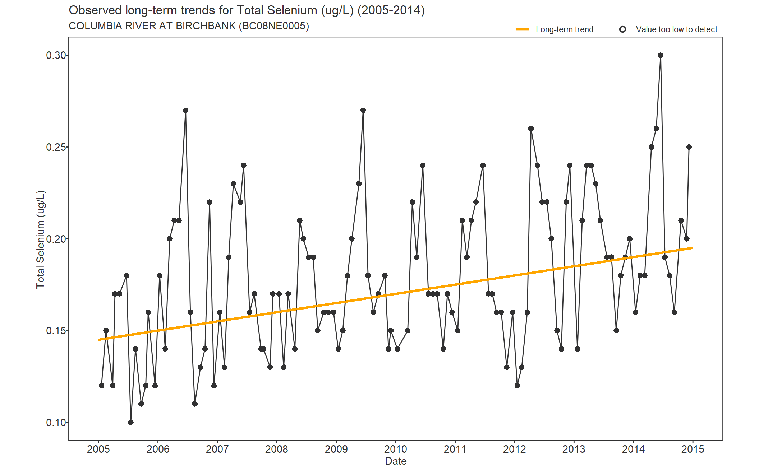Viewport: 759px width, 470px height.
Task: Click the 2010 x-axis tick label
Action: pyautogui.click(x=396, y=449)
